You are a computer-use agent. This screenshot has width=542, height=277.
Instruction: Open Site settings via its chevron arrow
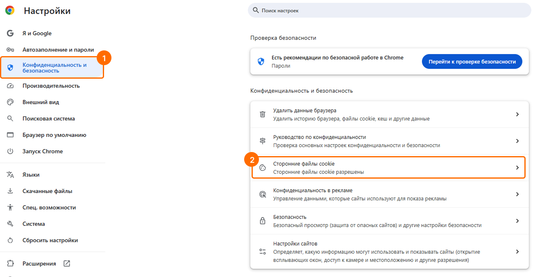[517, 252]
